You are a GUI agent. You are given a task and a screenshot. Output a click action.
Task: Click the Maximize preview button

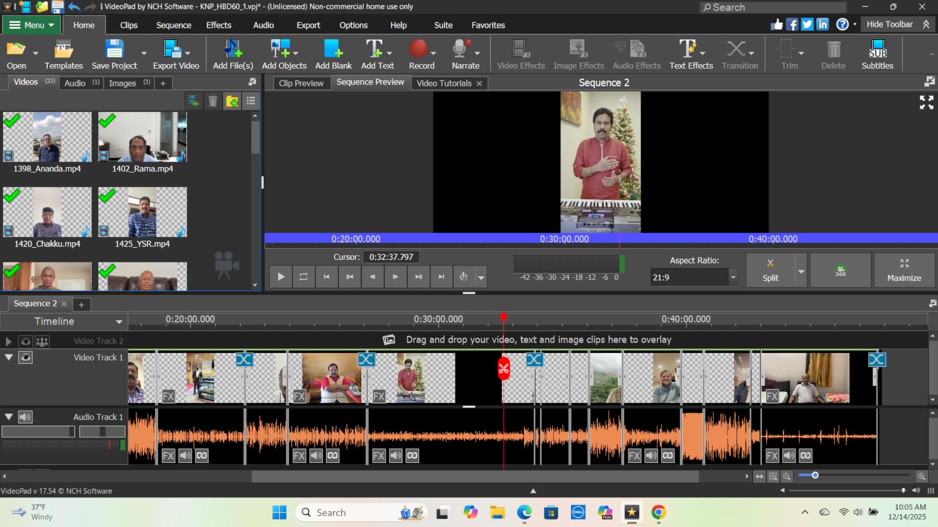pos(904,270)
